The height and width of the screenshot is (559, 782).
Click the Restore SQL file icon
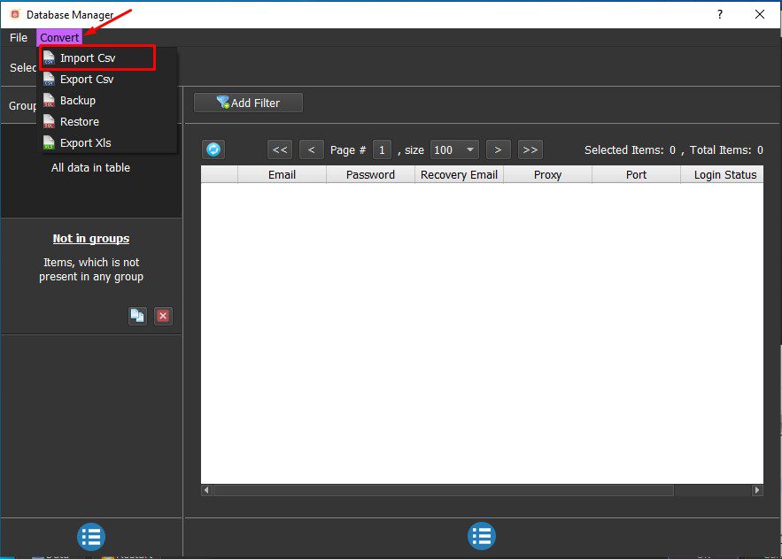pyautogui.click(x=49, y=121)
